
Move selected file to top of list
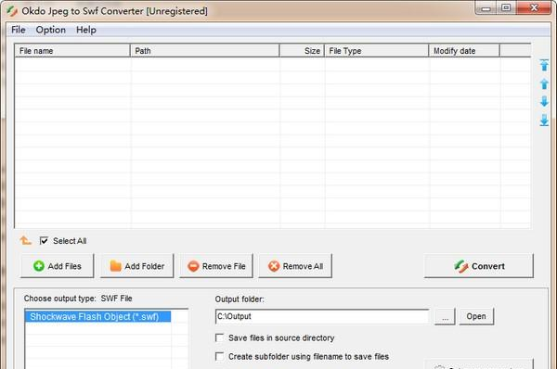point(544,65)
